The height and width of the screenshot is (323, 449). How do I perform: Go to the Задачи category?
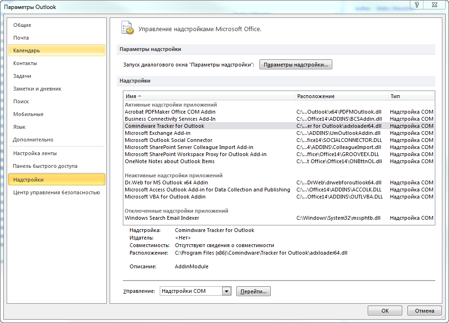click(x=57, y=76)
